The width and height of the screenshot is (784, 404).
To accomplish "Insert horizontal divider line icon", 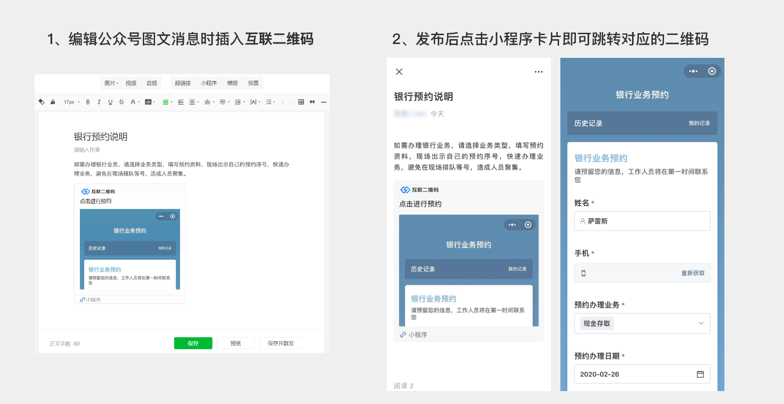I will click(x=323, y=102).
